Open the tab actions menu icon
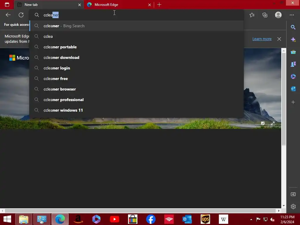This screenshot has height=225, width=300. coord(7,5)
